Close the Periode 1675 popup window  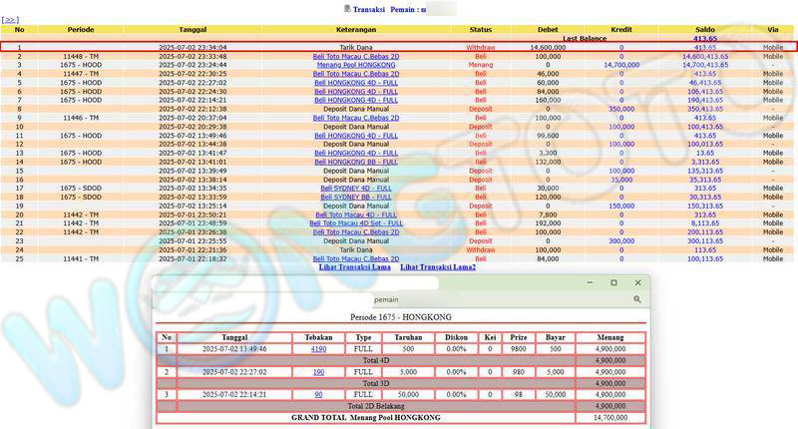click(x=636, y=282)
